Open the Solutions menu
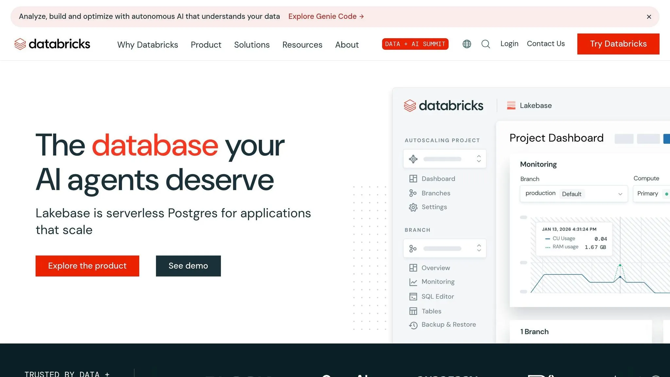The height and width of the screenshot is (377, 670). click(x=252, y=45)
